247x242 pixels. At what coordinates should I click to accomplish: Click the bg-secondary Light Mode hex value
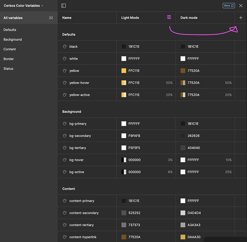tap(134, 136)
